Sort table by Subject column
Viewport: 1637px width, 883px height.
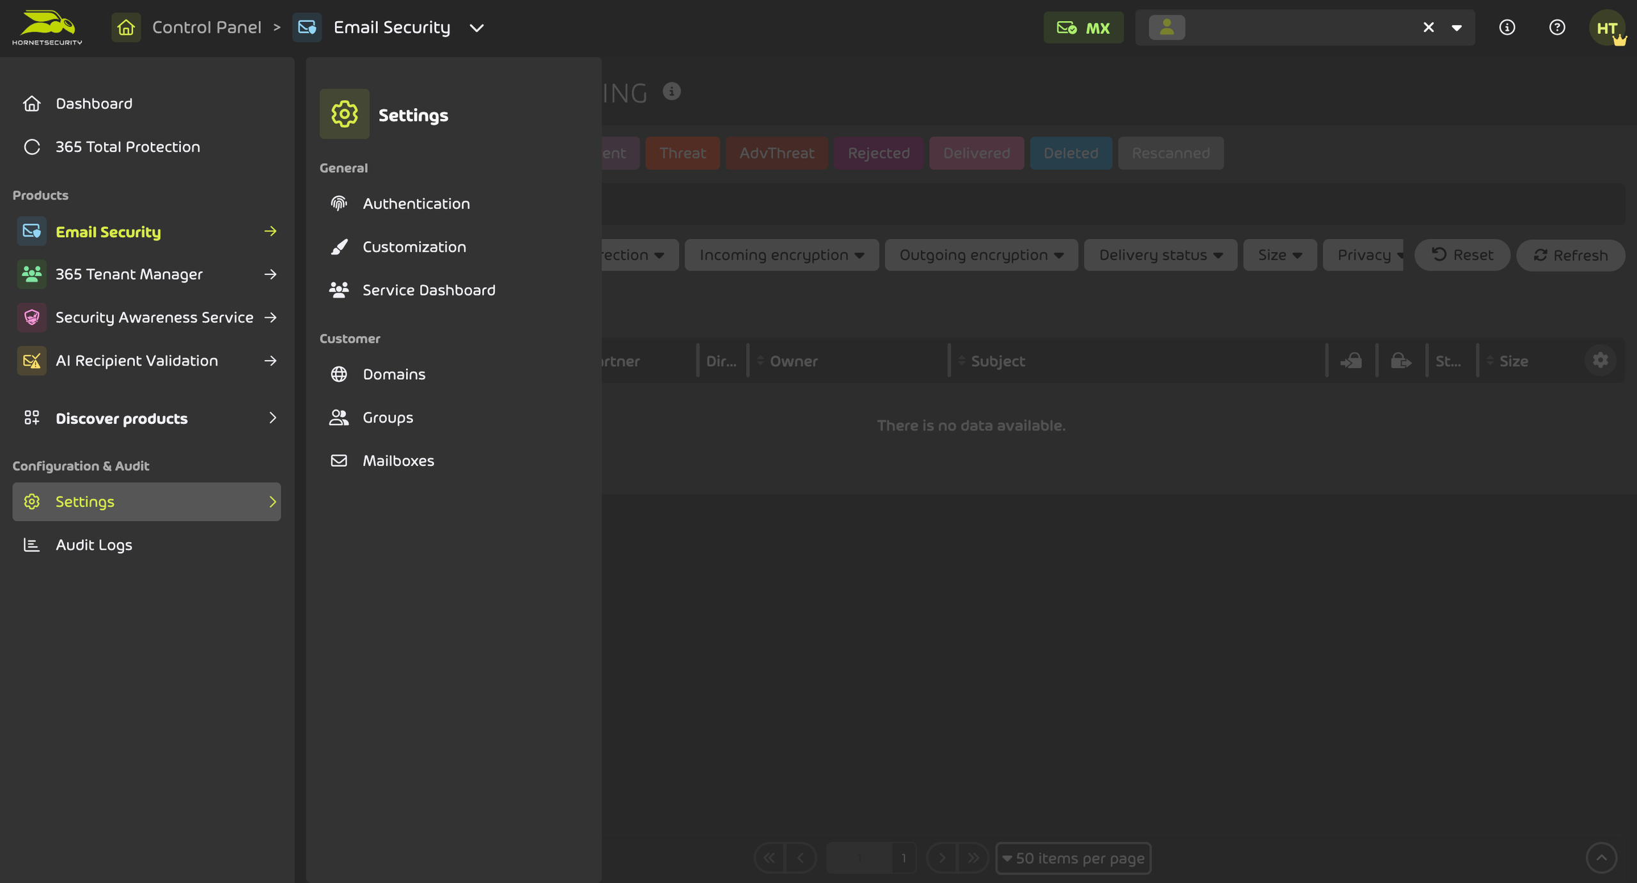[x=998, y=361]
